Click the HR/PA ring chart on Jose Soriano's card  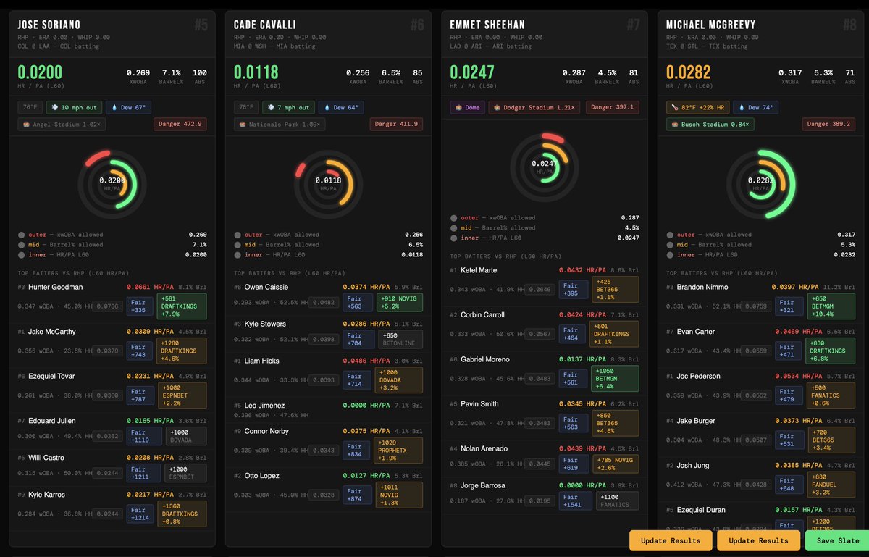pyautogui.click(x=112, y=184)
